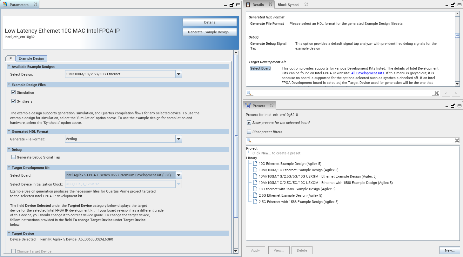Image resolution: width=463 pixels, height=257 pixels.
Task: Collapse the Target Development Kit section
Action: point(9,168)
